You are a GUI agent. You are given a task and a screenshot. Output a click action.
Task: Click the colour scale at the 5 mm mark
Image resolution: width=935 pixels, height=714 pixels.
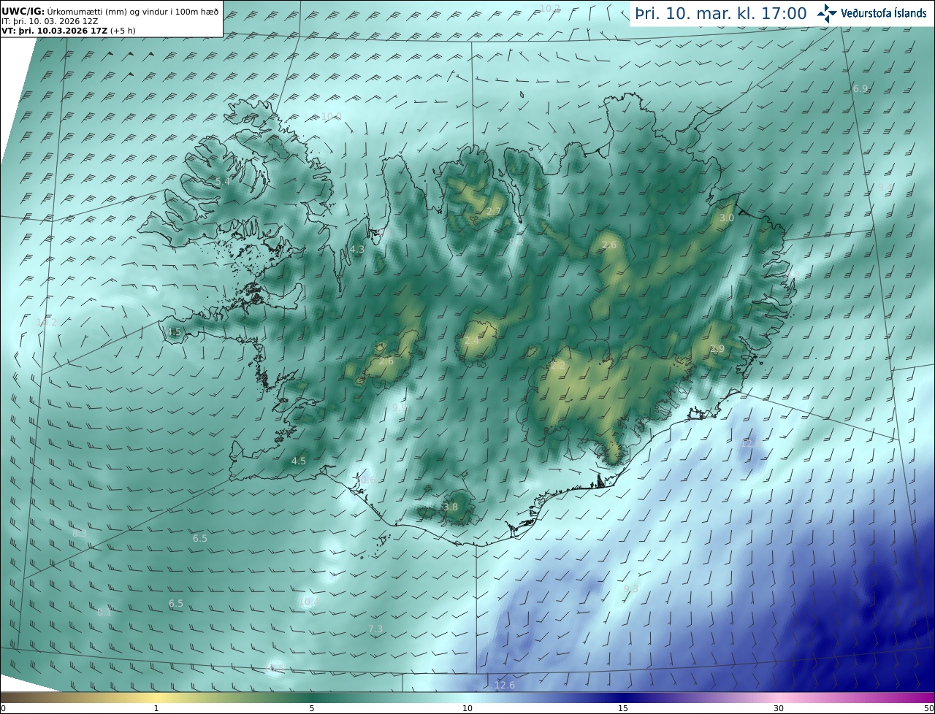tap(312, 697)
